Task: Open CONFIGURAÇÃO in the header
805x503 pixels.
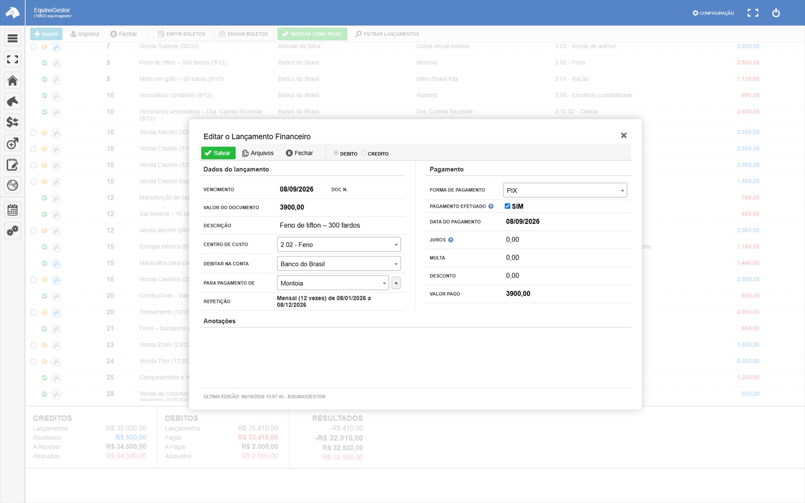Action: [713, 13]
